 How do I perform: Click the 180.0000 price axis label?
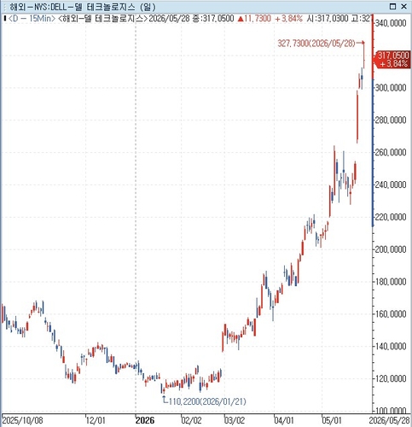pyautogui.click(x=391, y=282)
